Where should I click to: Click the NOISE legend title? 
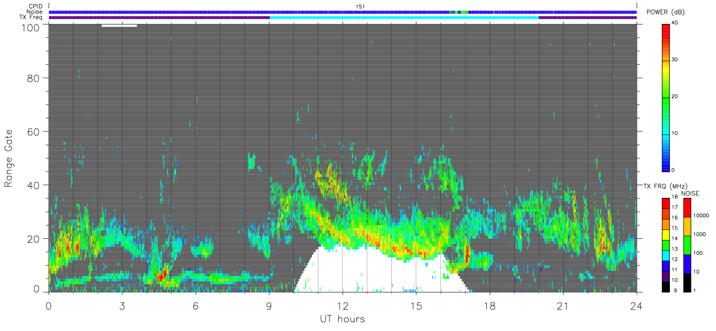pos(690,193)
